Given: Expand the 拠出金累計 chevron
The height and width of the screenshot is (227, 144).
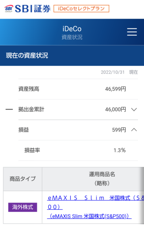Looking at the screenshot, I should (134, 109).
